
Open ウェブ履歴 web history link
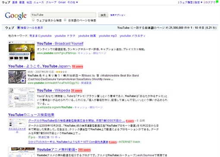point(186,3)
